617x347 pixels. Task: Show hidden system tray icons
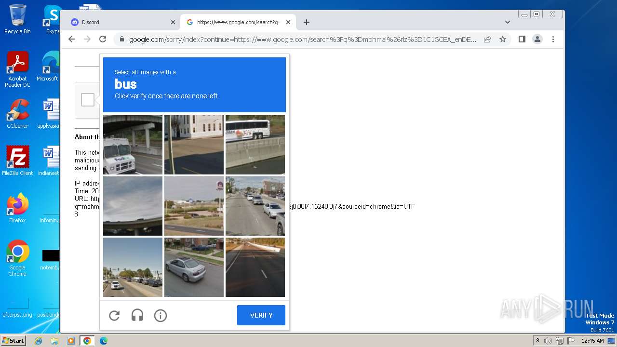[x=537, y=340]
